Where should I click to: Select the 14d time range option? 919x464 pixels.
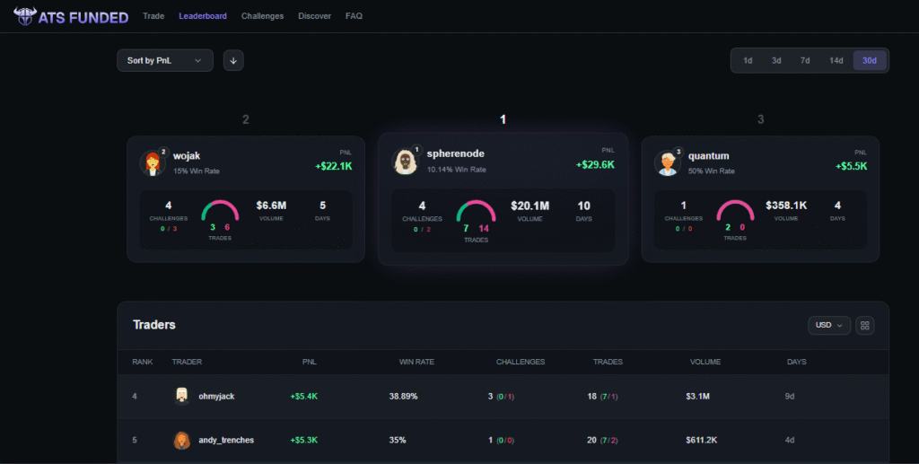click(836, 60)
